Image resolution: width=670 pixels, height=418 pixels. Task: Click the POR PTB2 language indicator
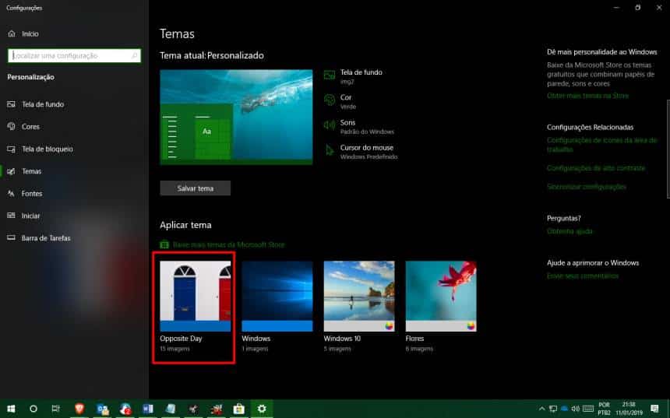pyautogui.click(x=605, y=409)
